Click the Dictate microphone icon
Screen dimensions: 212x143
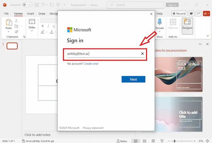160,22
